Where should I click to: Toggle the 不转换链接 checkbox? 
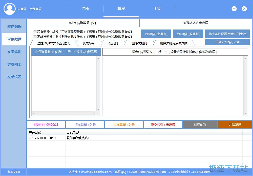pyautogui.click(x=35, y=37)
